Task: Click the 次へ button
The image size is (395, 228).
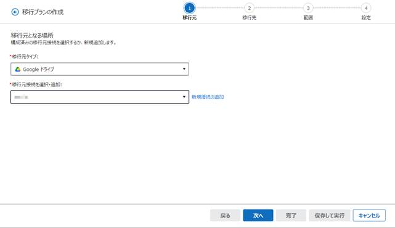Action: [258, 216]
